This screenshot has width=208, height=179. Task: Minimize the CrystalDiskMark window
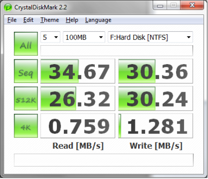pyautogui.click(x=160, y=6)
